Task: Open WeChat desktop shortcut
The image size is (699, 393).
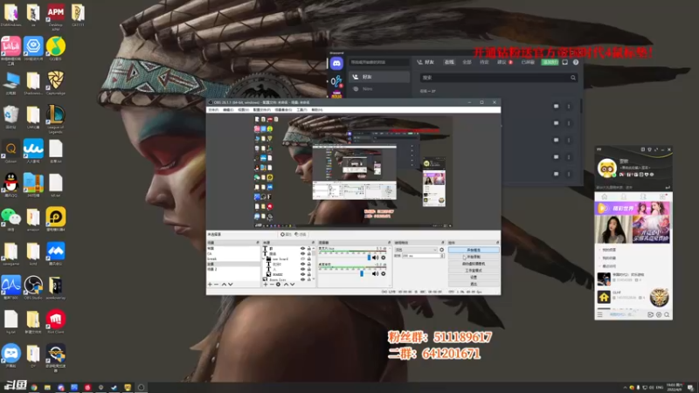Action: (x=10, y=218)
